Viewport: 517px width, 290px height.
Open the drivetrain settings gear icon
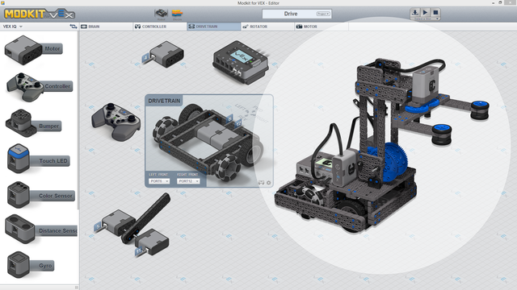click(x=269, y=183)
